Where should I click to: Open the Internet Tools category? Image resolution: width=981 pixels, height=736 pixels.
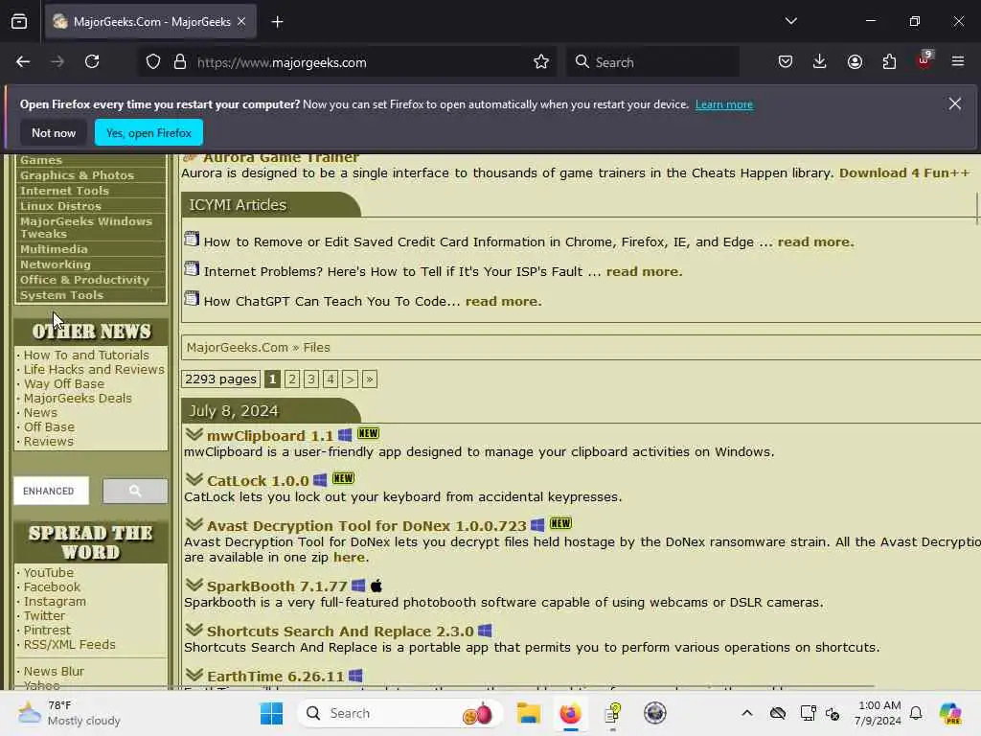pos(64,191)
